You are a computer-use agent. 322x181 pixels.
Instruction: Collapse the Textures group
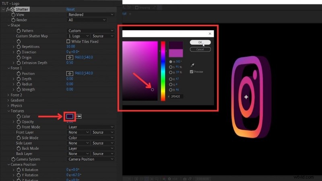(x=8, y=111)
